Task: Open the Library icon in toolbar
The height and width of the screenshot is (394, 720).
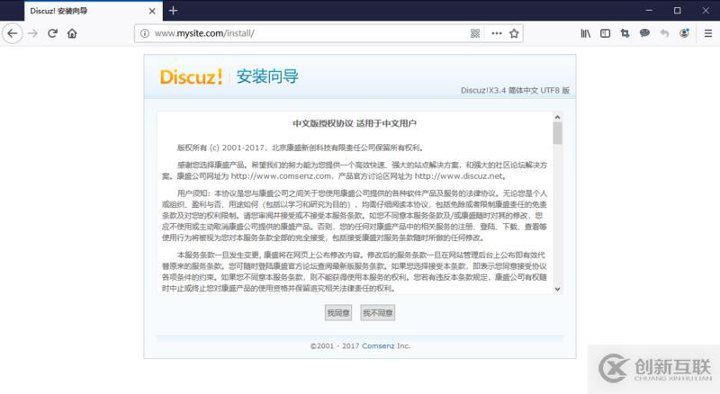Action: click(x=586, y=33)
